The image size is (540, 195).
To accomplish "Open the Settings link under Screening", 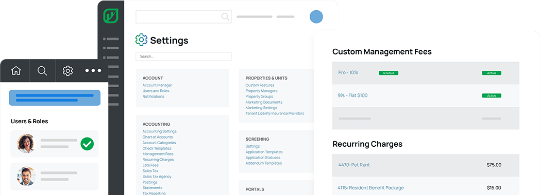I will tap(252, 146).
